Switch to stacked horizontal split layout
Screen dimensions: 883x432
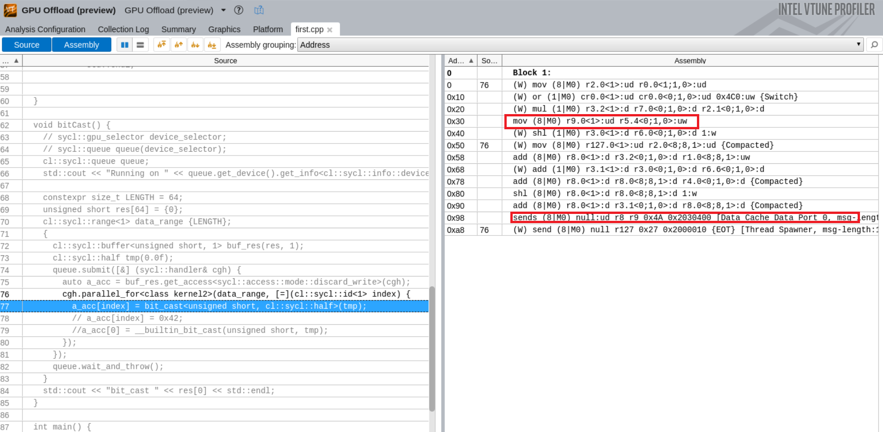coord(140,45)
